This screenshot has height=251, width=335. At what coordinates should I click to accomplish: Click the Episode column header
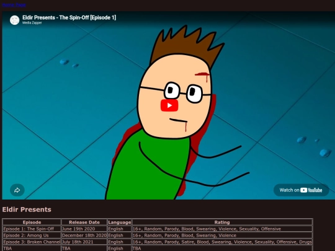tap(32, 222)
